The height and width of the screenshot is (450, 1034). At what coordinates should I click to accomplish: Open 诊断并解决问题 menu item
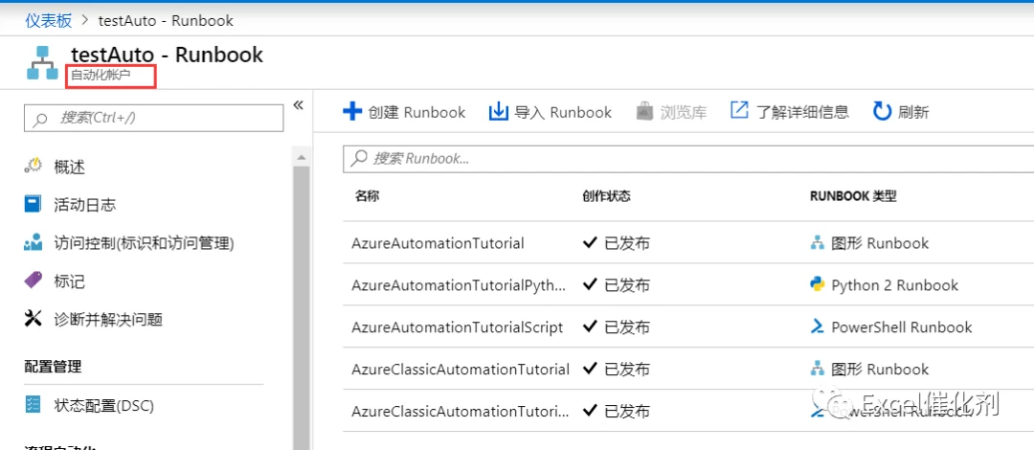[x=108, y=320]
